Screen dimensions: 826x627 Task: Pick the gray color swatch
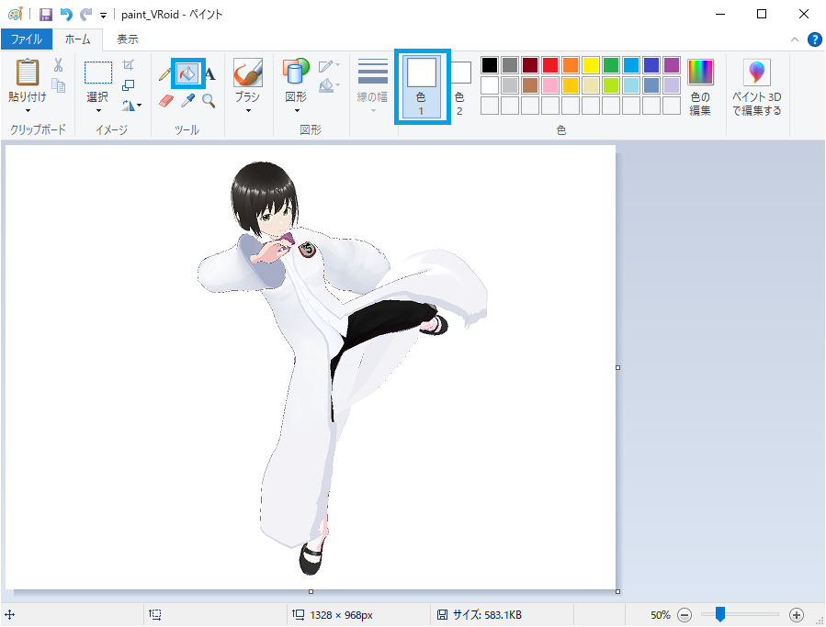509,65
